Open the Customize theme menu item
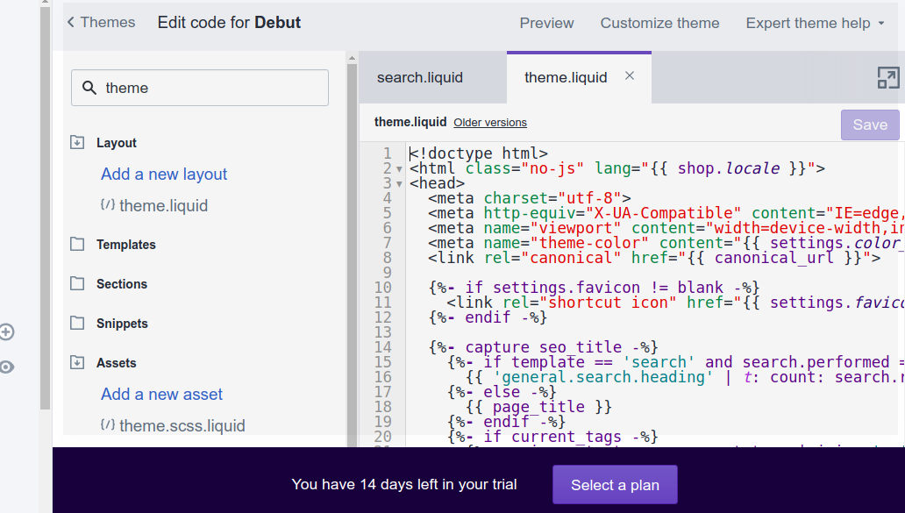This screenshot has height=513, width=905. (659, 23)
